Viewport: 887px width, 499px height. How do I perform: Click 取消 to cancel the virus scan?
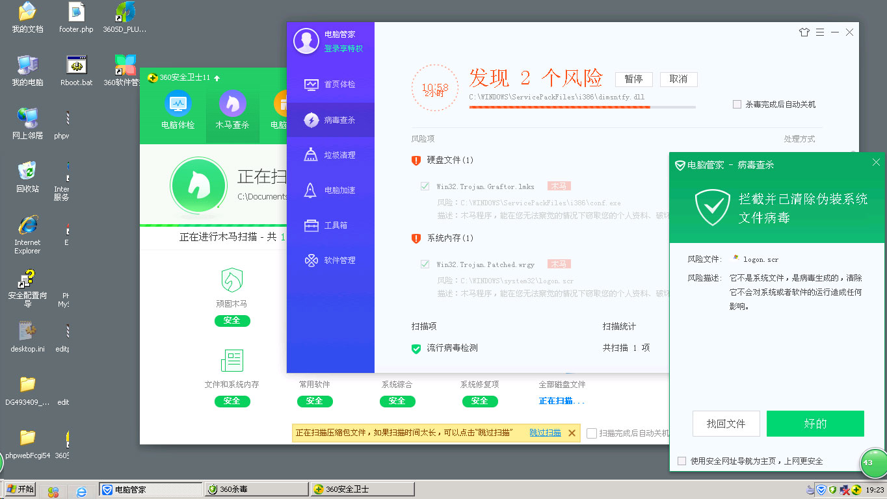coord(678,79)
